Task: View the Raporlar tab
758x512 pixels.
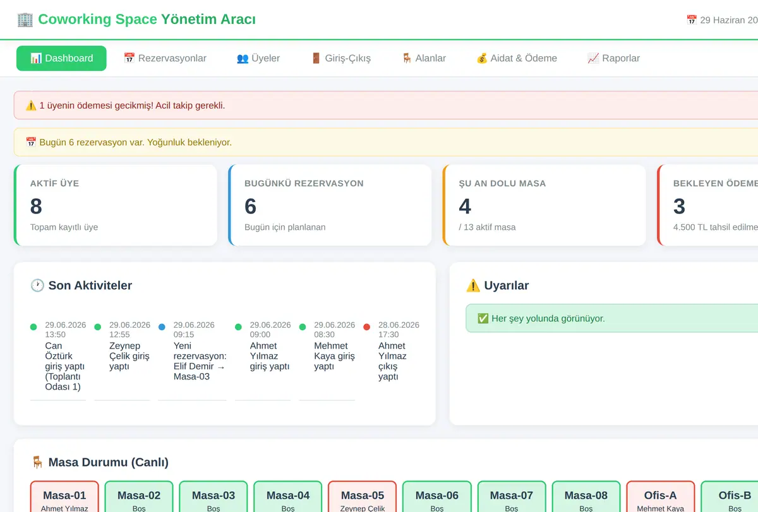Action: pos(613,58)
